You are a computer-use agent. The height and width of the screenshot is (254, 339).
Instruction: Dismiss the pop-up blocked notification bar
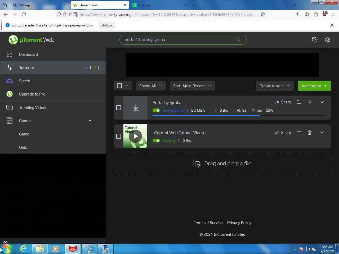point(332,25)
